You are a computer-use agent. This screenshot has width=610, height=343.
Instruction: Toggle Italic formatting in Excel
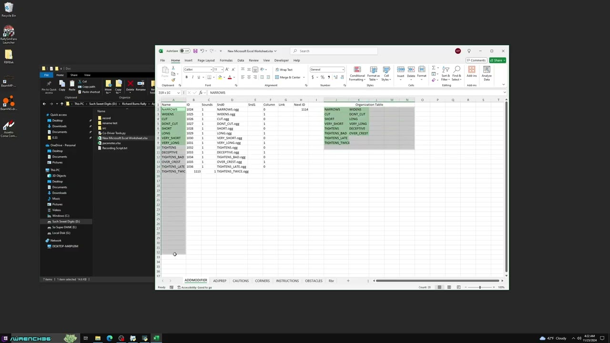[x=193, y=77]
